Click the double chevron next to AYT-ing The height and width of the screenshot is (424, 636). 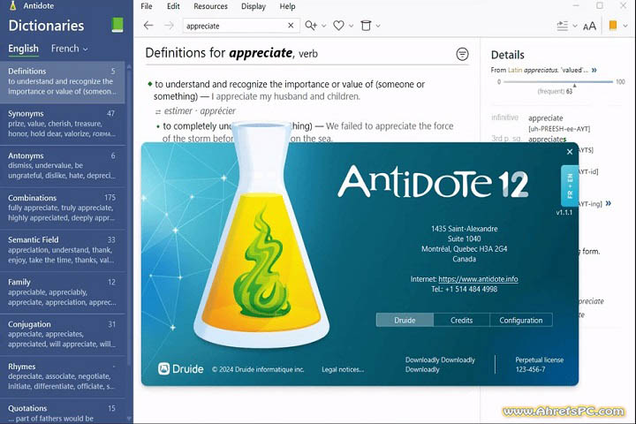pos(608,204)
